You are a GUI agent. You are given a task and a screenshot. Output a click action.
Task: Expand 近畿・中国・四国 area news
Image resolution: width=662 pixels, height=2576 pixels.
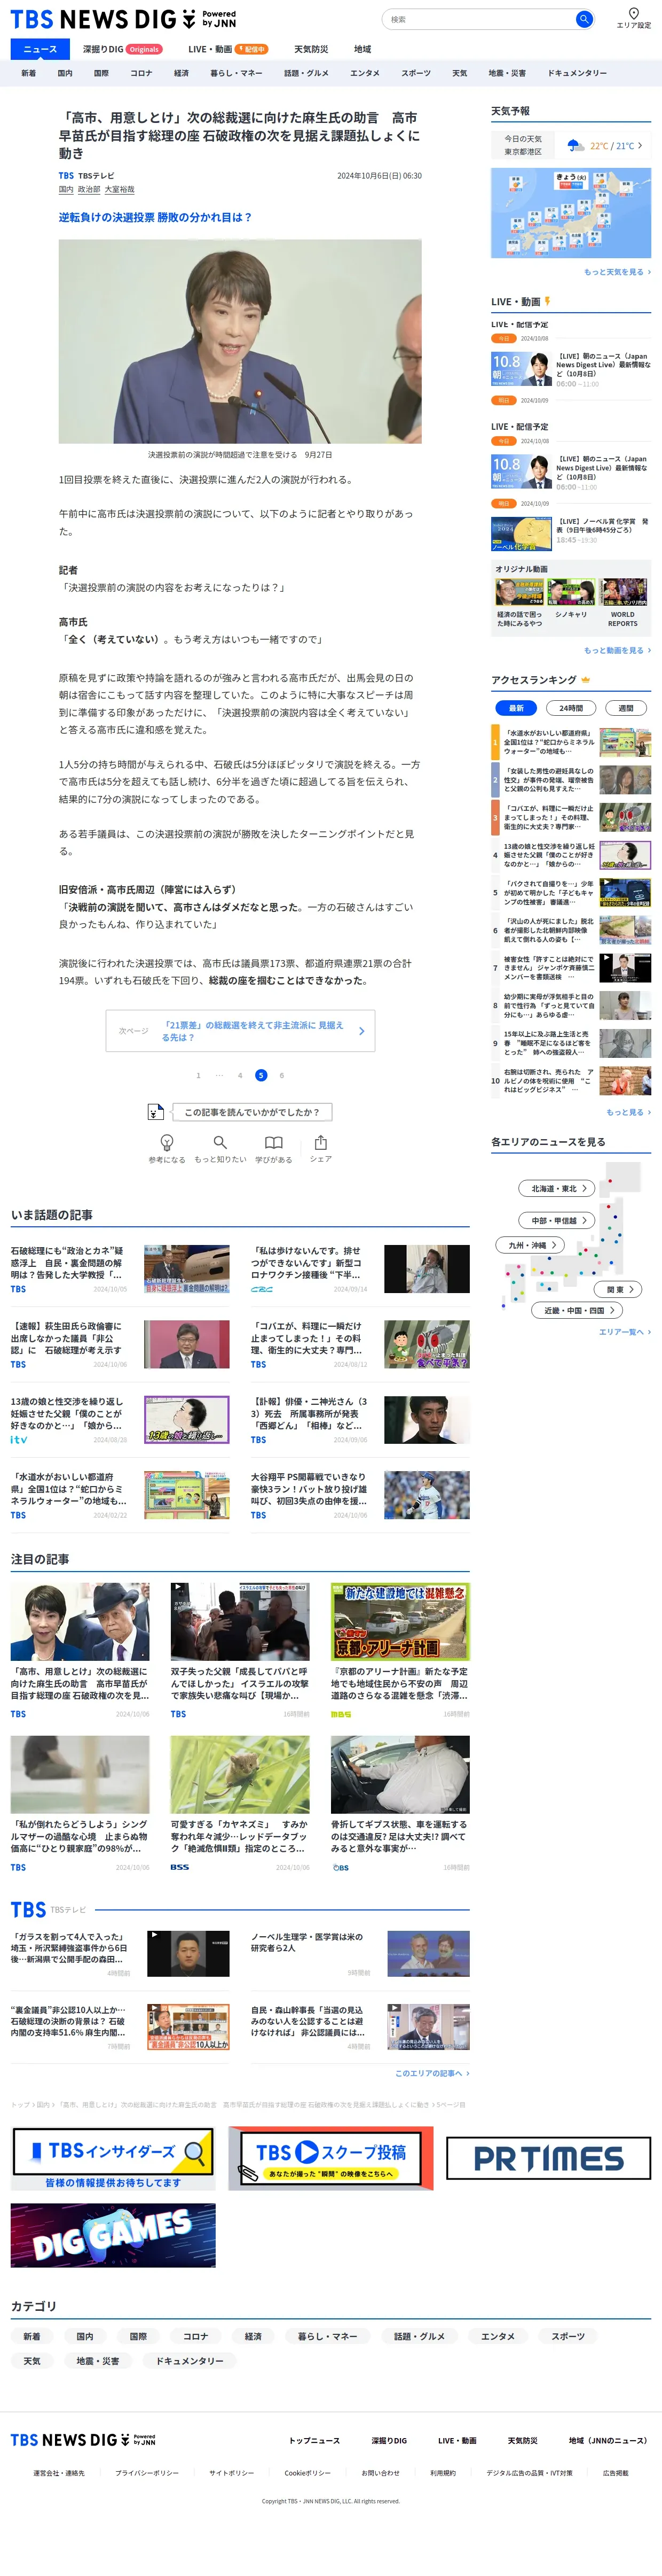point(578,1310)
